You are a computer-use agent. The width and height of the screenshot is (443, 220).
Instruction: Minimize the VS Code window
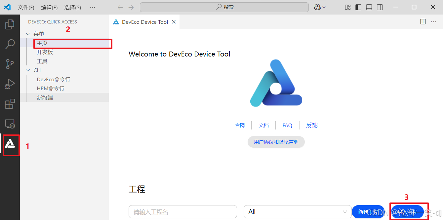point(395,7)
